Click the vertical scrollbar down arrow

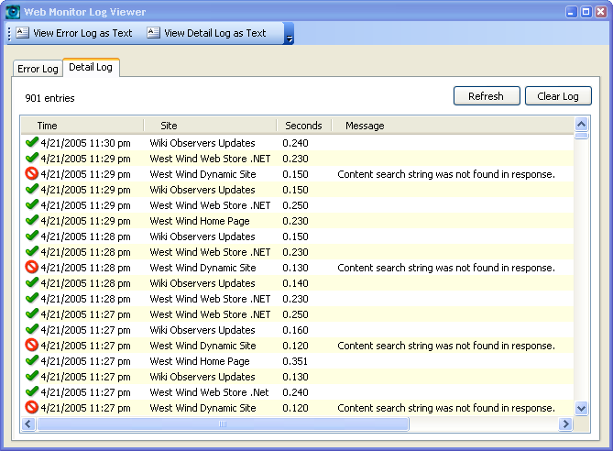point(581,408)
